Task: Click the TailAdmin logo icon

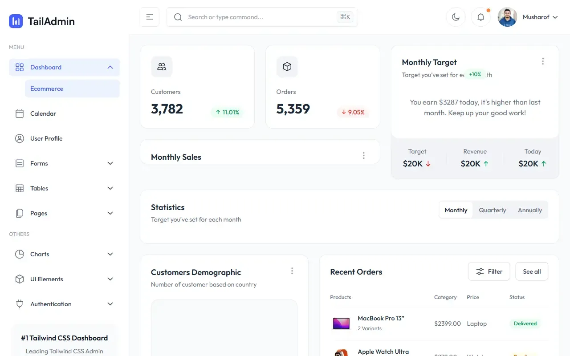Action: 16,21
